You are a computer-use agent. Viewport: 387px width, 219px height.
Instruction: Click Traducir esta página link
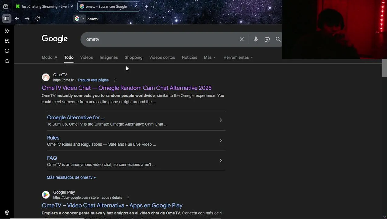[x=93, y=80]
